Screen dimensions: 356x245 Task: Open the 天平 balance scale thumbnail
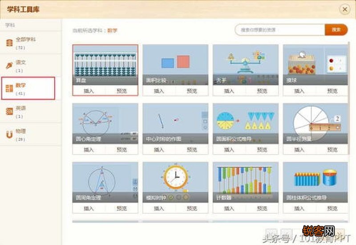[x=246, y=65]
